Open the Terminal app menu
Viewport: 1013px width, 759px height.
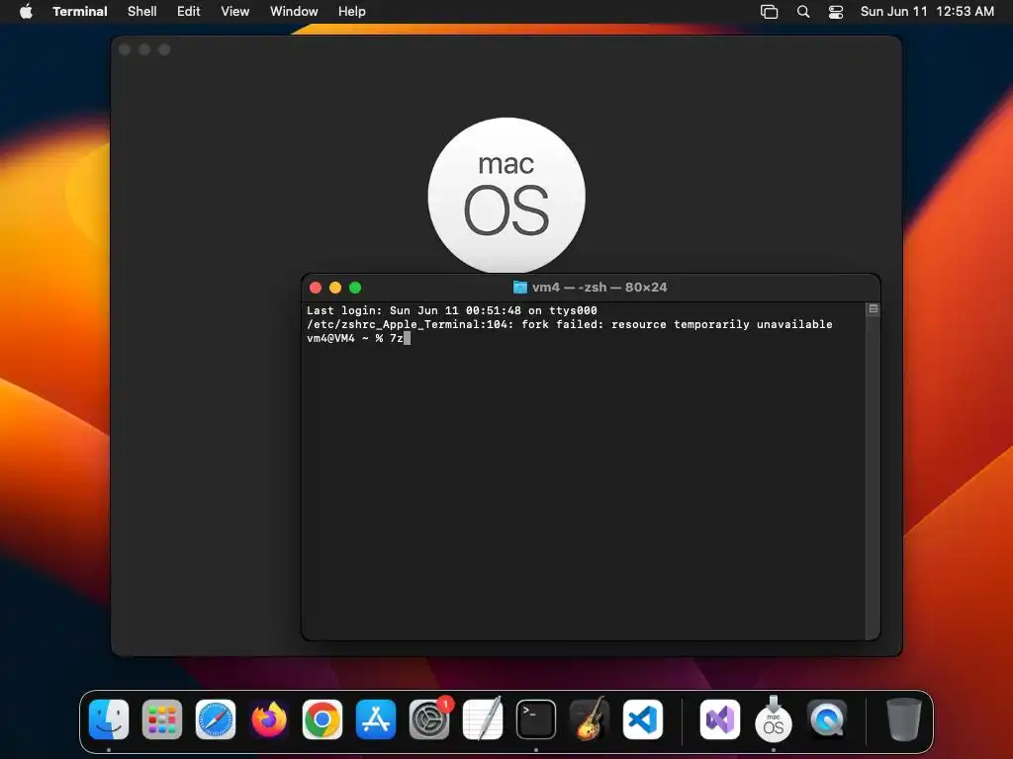79,11
